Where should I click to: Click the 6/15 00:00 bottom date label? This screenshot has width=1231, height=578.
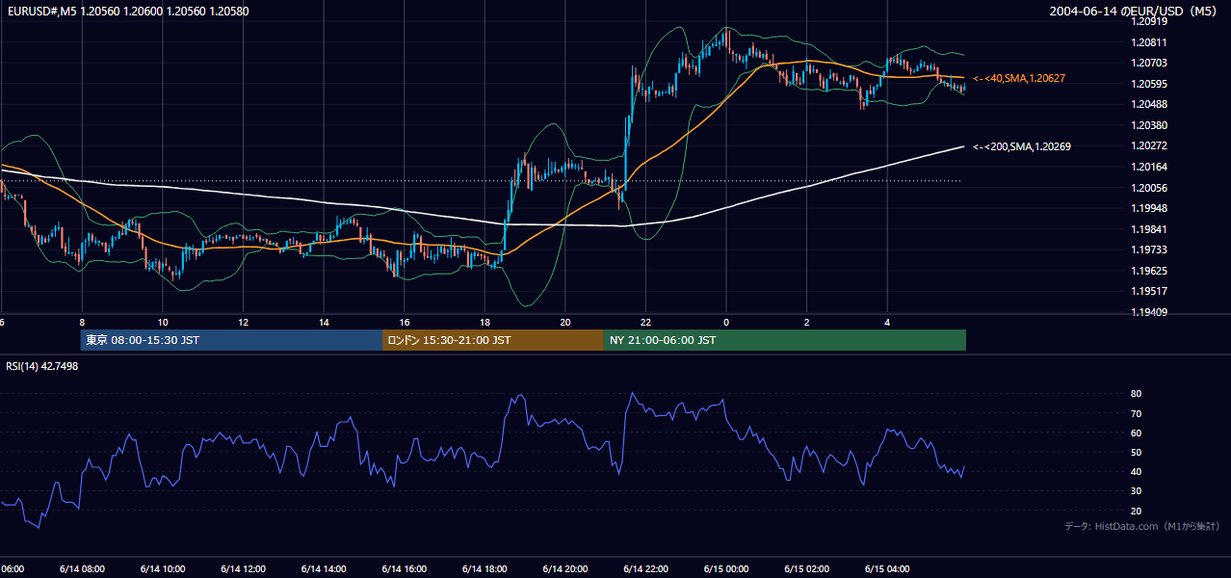(726, 568)
